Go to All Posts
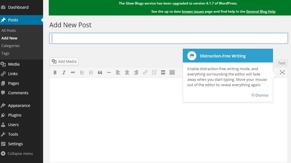 8,30
